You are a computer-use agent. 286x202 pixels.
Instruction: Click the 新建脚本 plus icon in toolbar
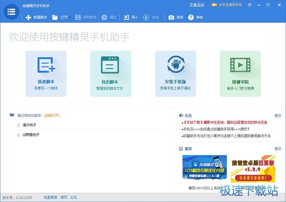click(28, 17)
